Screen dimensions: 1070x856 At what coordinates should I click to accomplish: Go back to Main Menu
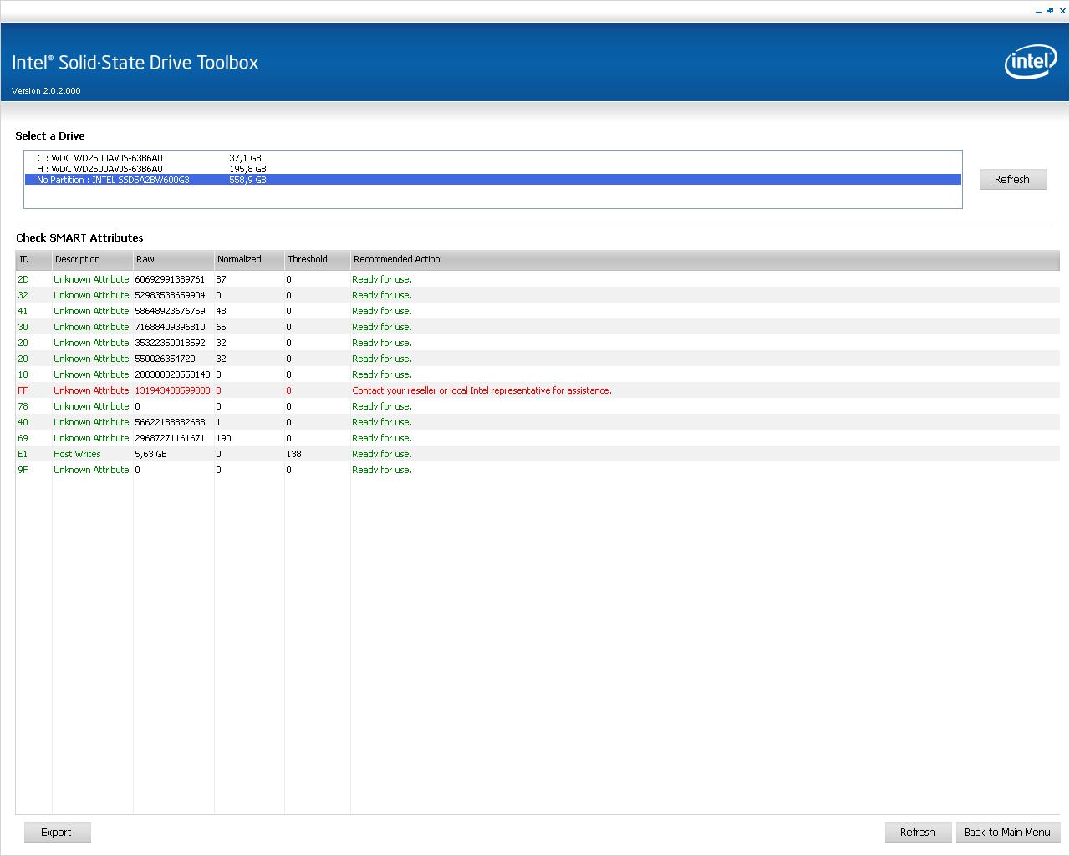point(1007,832)
